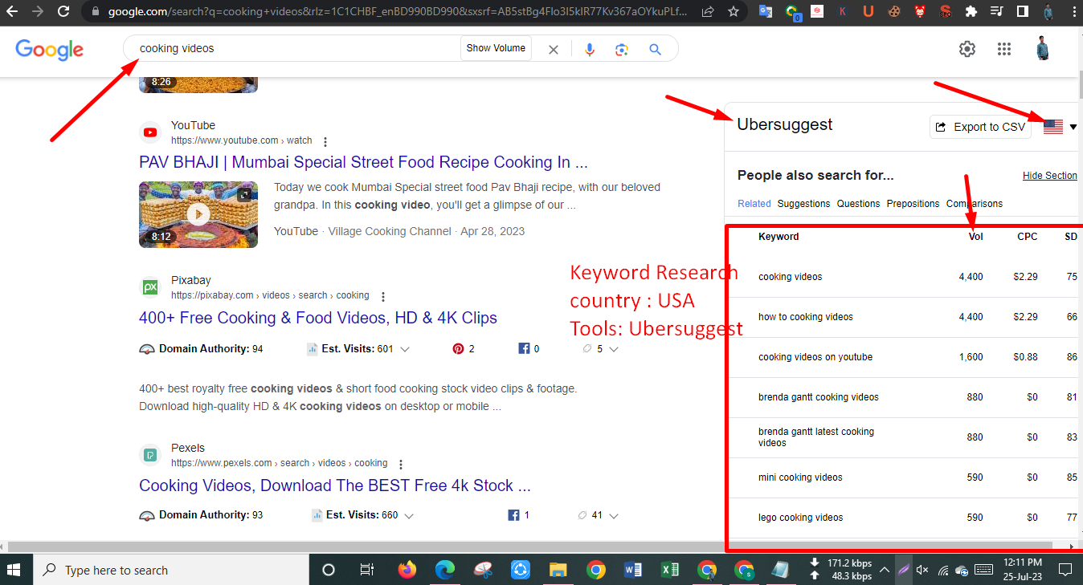Click the browser forward arrow
This screenshot has width=1083, height=585.
(x=38, y=12)
